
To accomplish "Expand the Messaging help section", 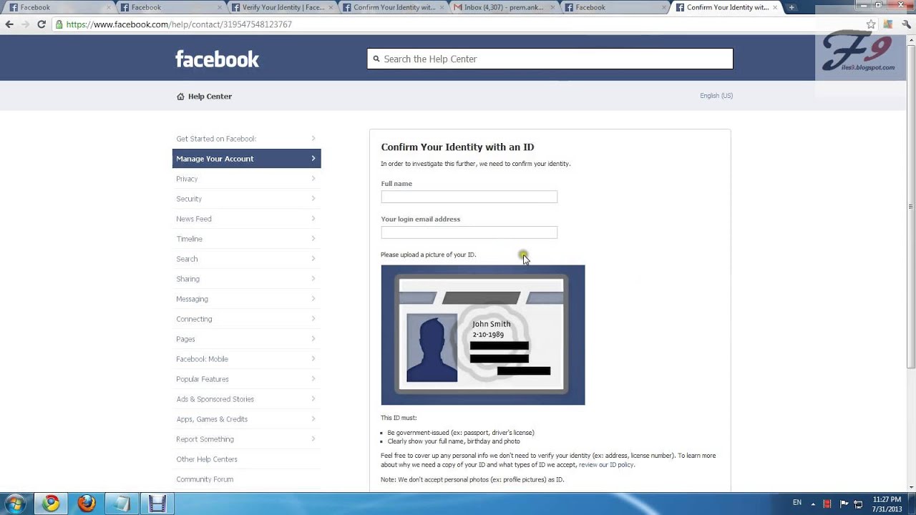I will (246, 299).
